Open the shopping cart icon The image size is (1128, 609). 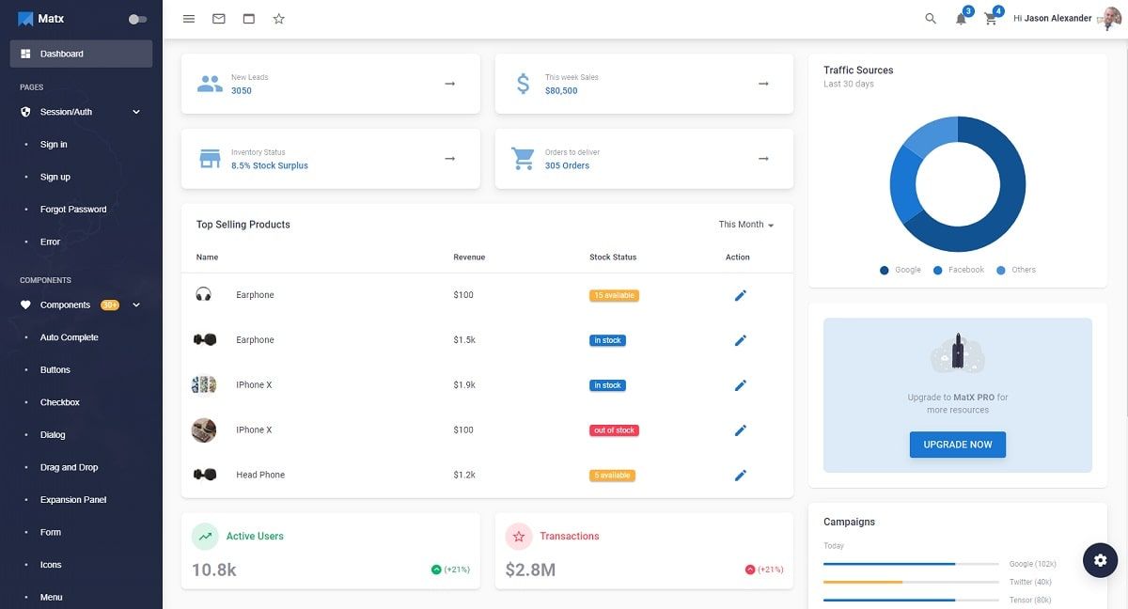(989, 19)
